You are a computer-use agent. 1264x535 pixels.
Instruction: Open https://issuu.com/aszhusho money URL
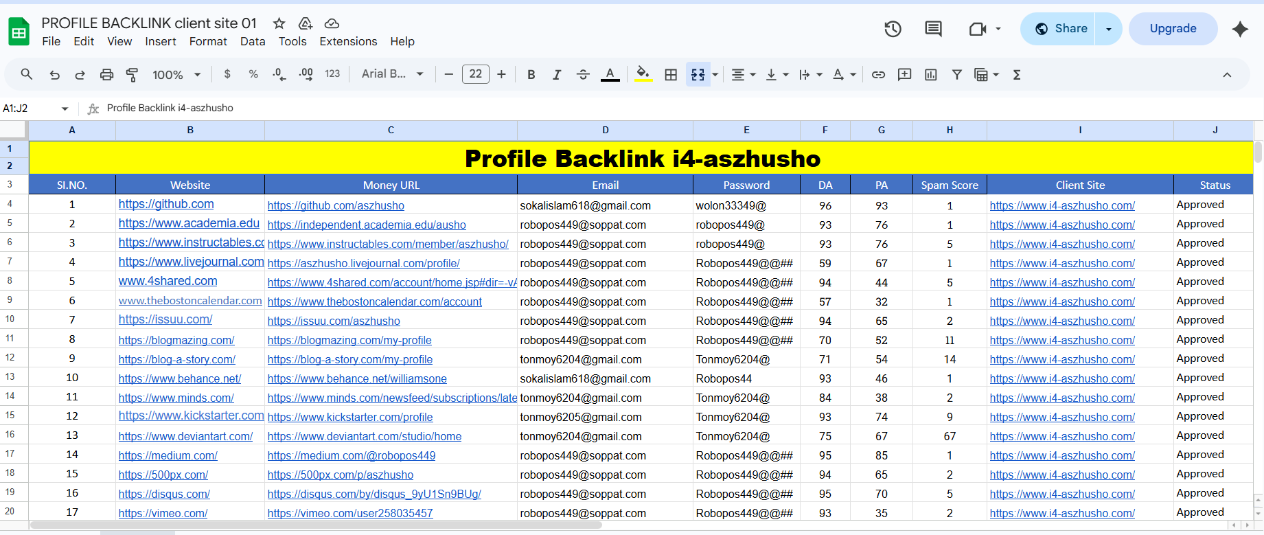point(334,321)
